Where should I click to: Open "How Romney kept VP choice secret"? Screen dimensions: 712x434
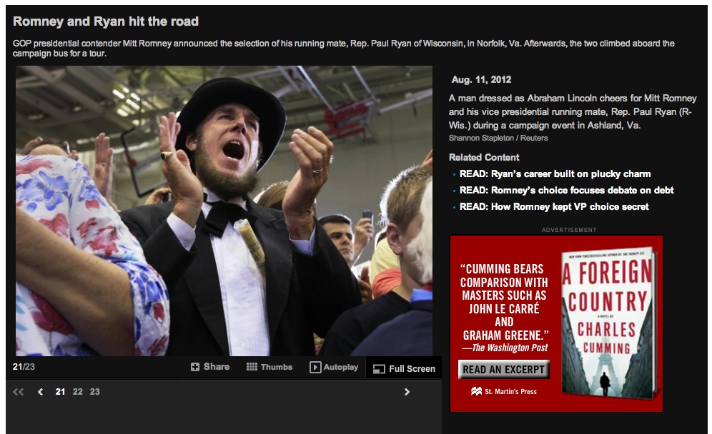coord(554,206)
